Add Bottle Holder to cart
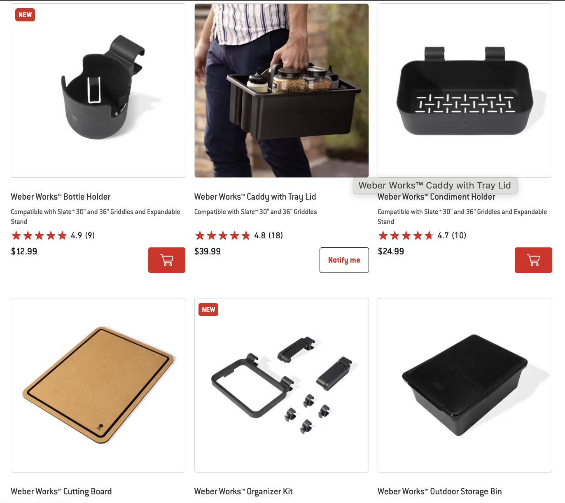Viewport: 565px width, 503px height. point(167,260)
